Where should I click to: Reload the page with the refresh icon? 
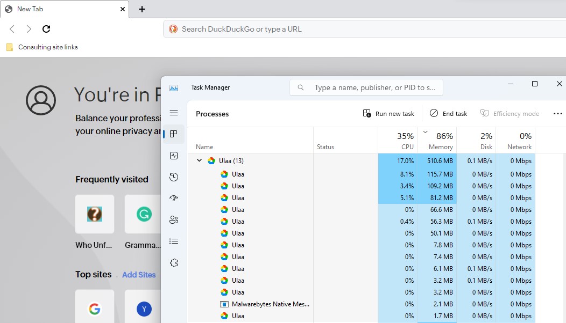46,29
